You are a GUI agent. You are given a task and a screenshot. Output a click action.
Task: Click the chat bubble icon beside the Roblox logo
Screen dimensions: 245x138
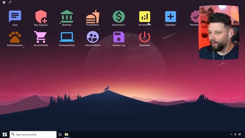coord(10,3)
